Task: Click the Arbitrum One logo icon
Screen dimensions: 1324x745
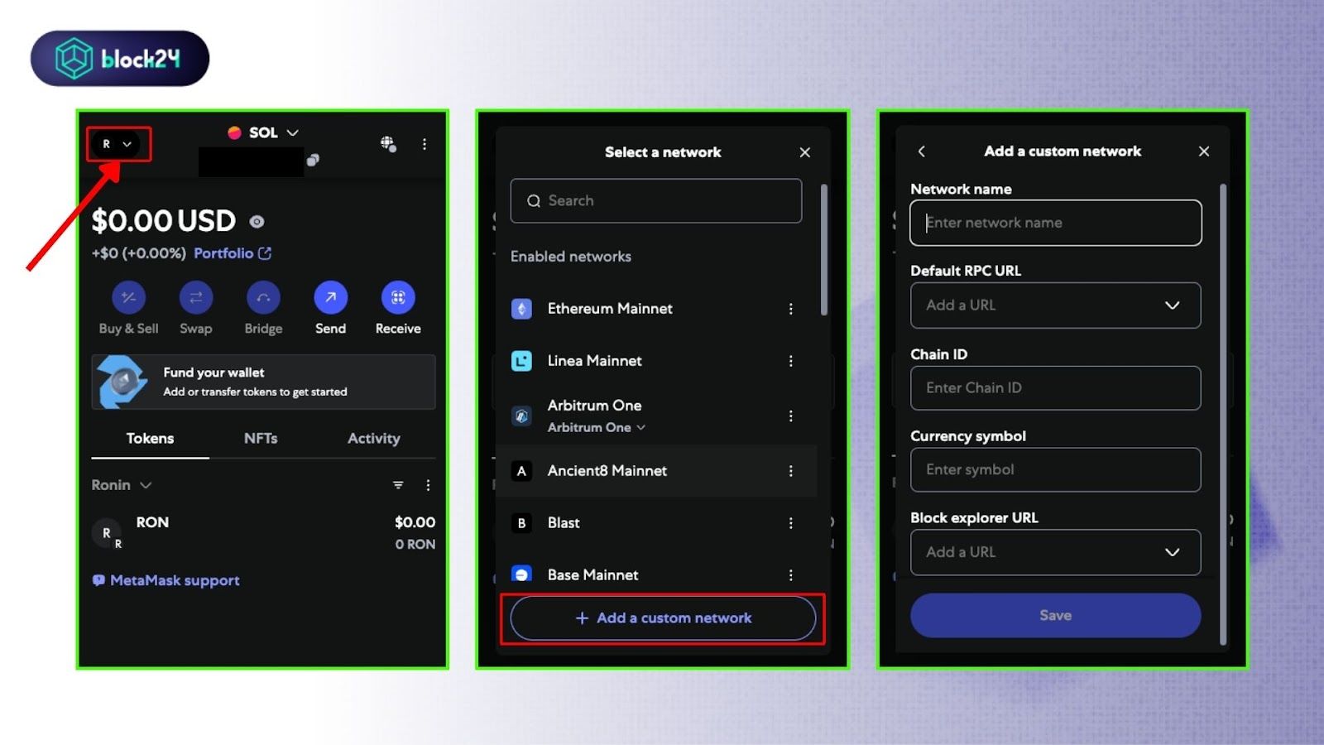Action: 521,416
